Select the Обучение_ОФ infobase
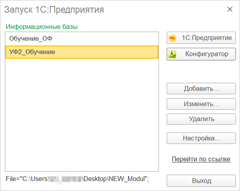 30,39
